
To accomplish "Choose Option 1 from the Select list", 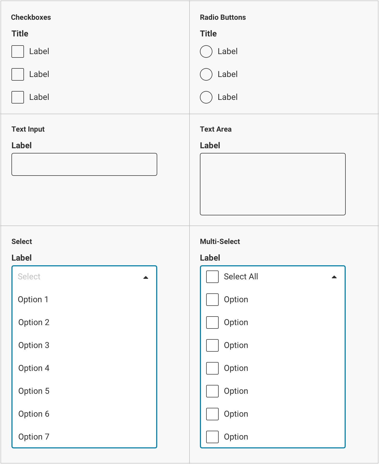I will (x=33, y=299).
